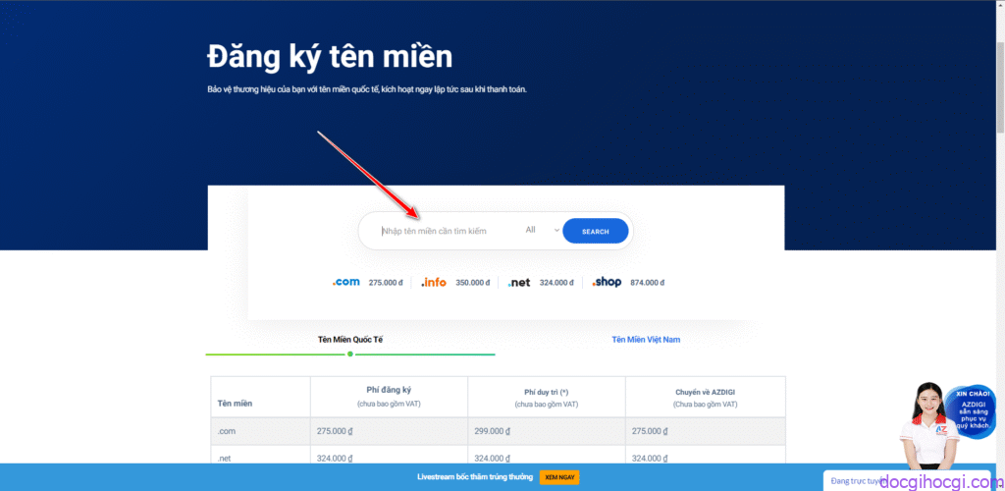Click the blue SEARCH button
1005x491 pixels.
coord(596,232)
